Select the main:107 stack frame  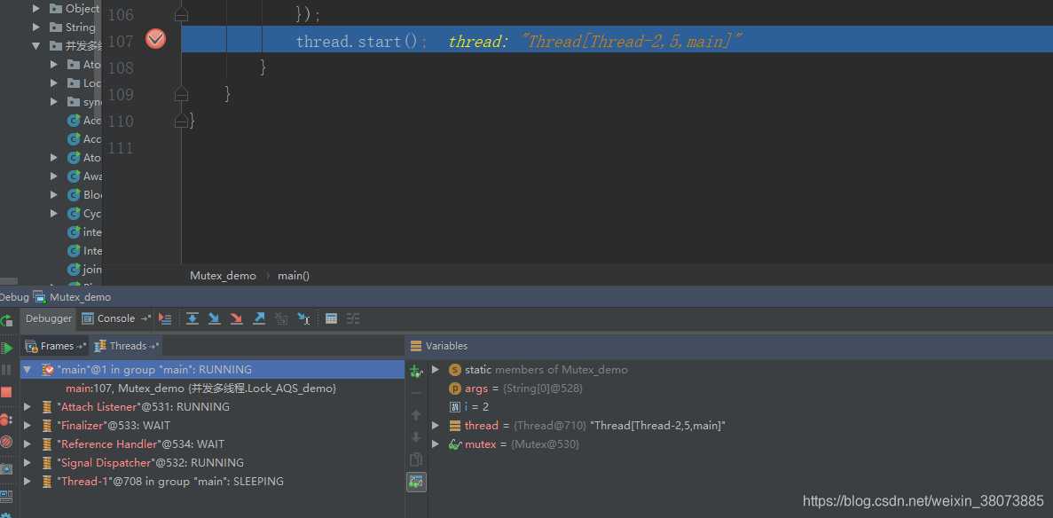click(x=200, y=388)
